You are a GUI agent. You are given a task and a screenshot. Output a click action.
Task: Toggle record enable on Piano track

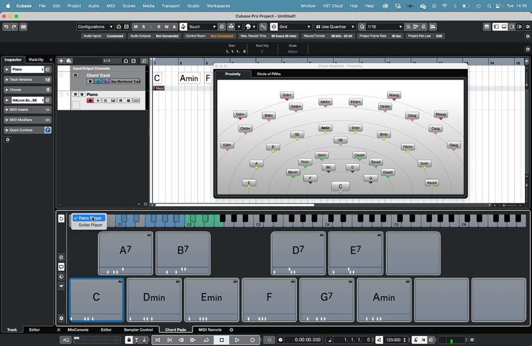point(90,101)
